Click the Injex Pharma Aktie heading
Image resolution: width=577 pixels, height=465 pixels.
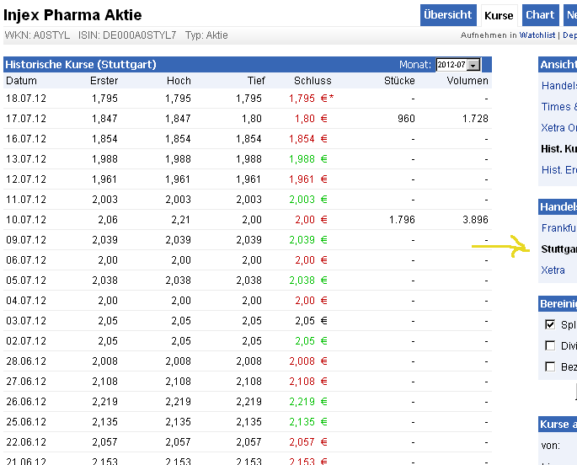tap(72, 15)
